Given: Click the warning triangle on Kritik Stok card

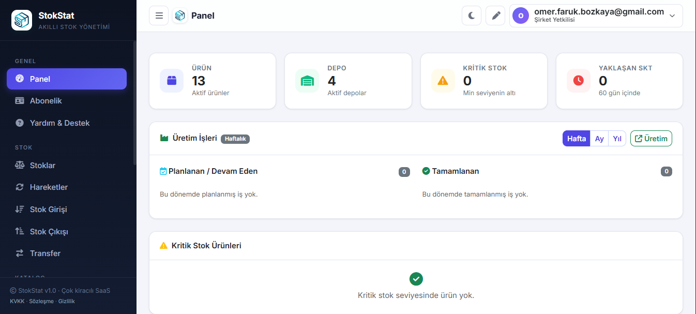Looking at the screenshot, I should click(x=443, y=81).
